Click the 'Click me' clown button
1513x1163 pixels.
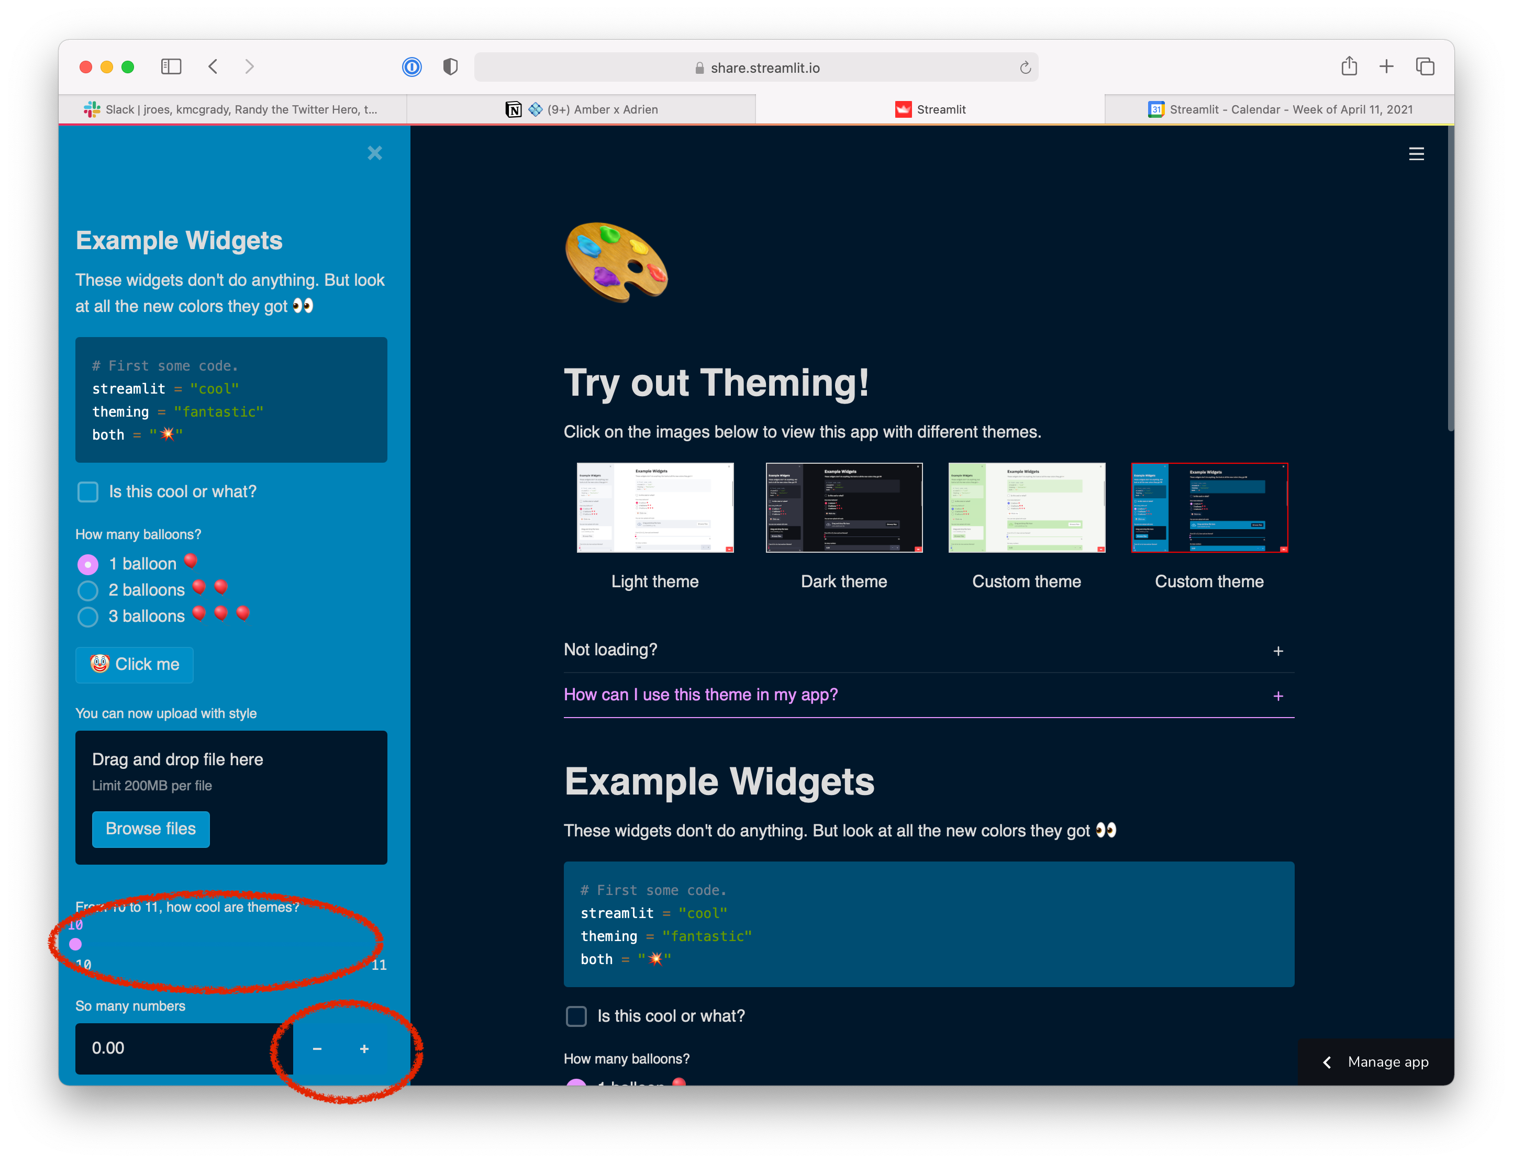pyautogui.click(x=135, y=665)
